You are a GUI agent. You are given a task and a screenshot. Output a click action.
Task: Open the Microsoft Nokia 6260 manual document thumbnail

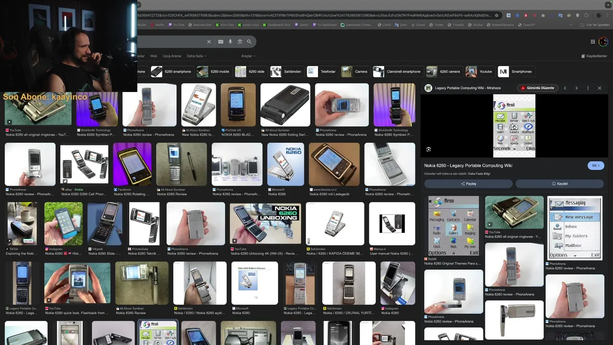point(254,283)
